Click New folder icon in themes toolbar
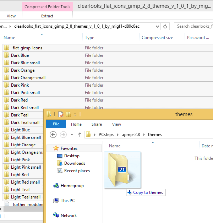The width and height of the screenshot is (213, 223). [x=69, y=114]
